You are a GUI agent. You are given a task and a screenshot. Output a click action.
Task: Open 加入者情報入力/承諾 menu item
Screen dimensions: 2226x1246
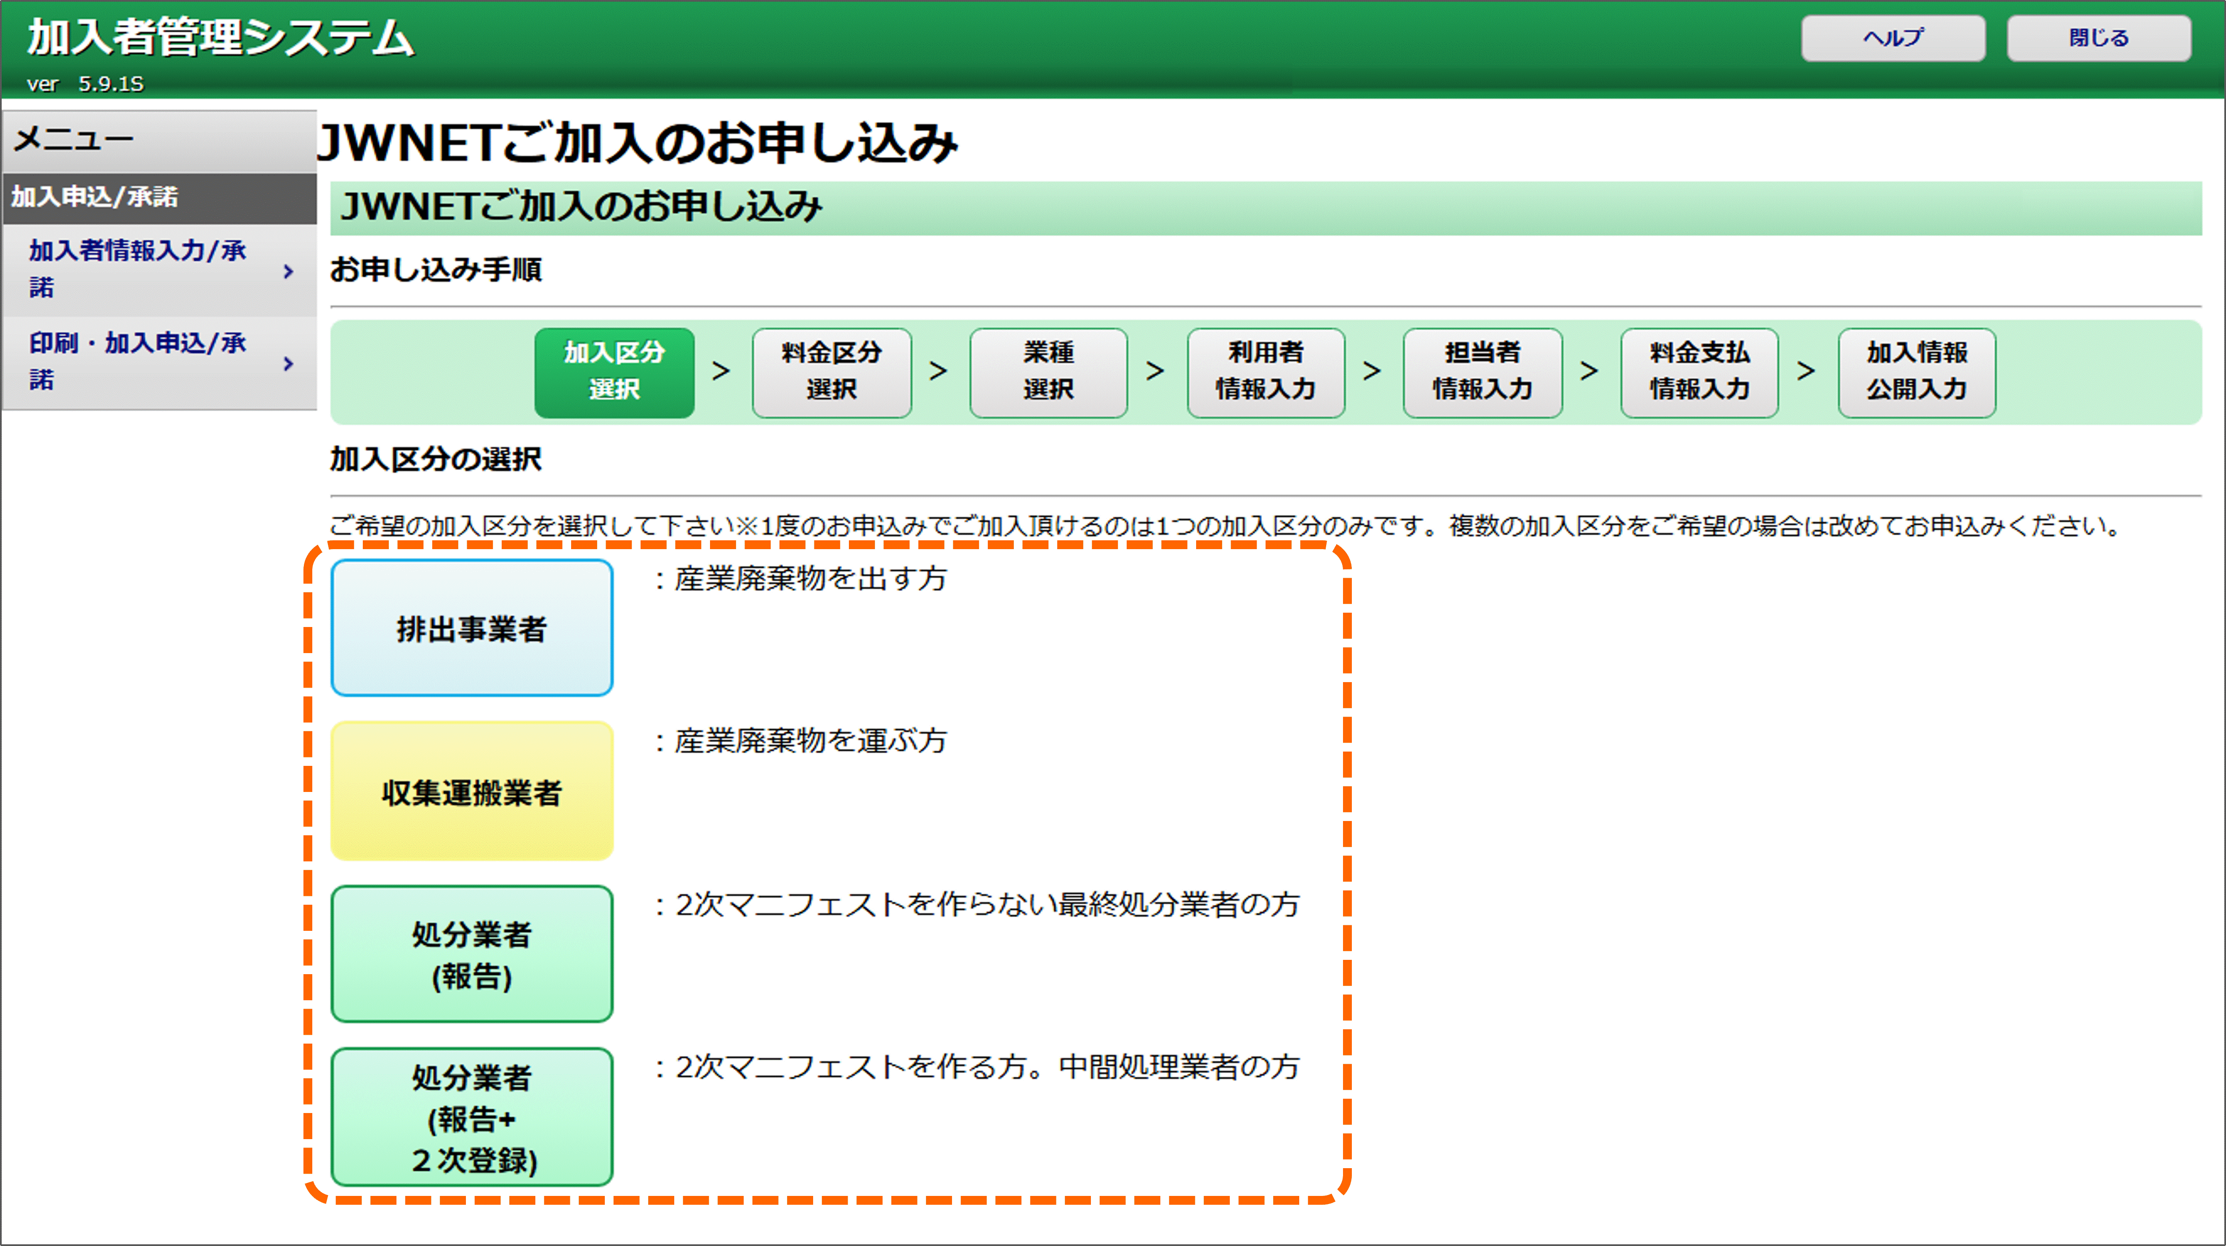pyautogui.click(x=159, y=270)
